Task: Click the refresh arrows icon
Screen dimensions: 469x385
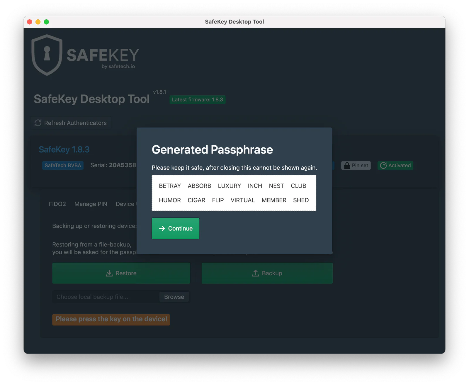Action: pyautogui.click(x=38, y=123)
